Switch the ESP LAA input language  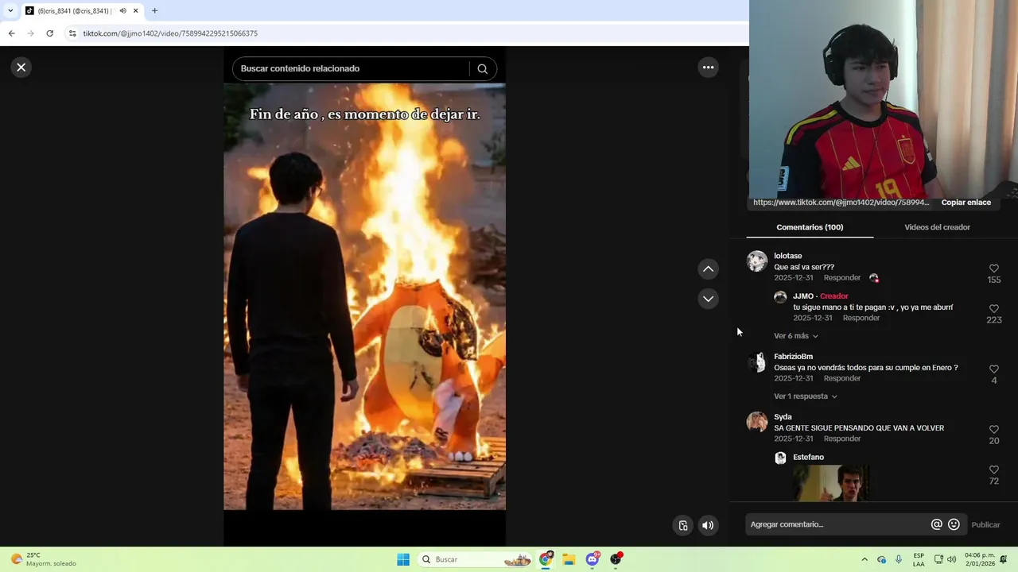(x=919, y=559)
